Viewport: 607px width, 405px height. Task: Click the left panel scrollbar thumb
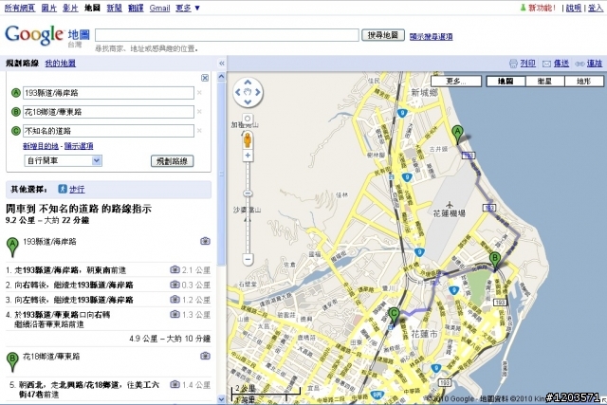click(221, 174)
